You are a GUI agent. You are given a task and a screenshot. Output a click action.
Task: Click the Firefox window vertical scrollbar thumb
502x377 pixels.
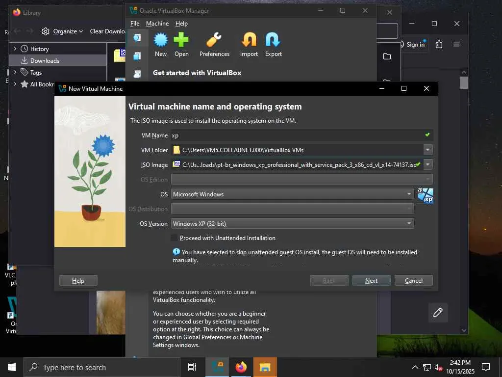pos(464,82)
